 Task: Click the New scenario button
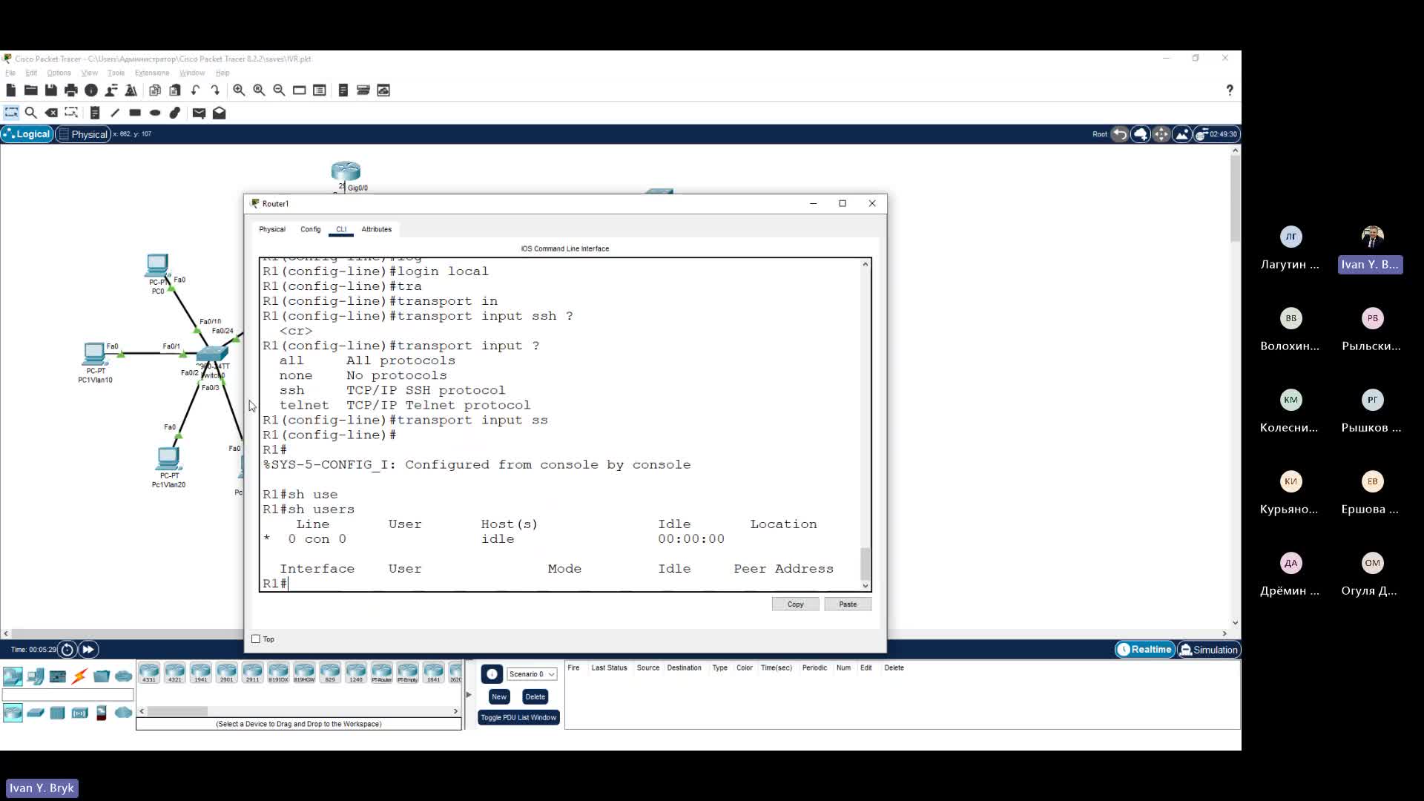click(499, 697)
